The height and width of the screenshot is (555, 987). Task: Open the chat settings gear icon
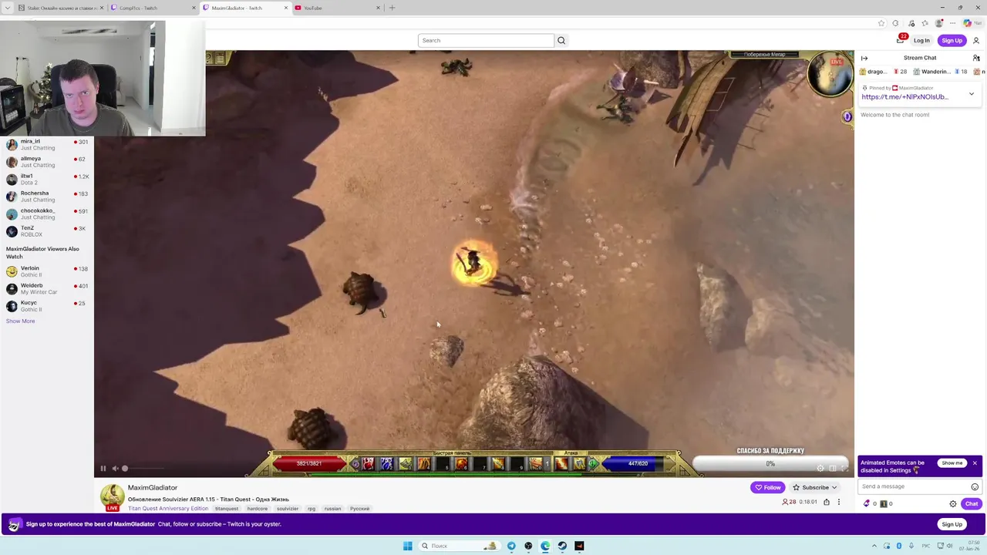953,504
